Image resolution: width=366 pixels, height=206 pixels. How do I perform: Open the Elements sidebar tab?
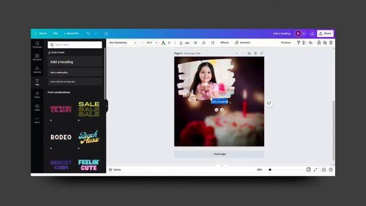point(37,57)
